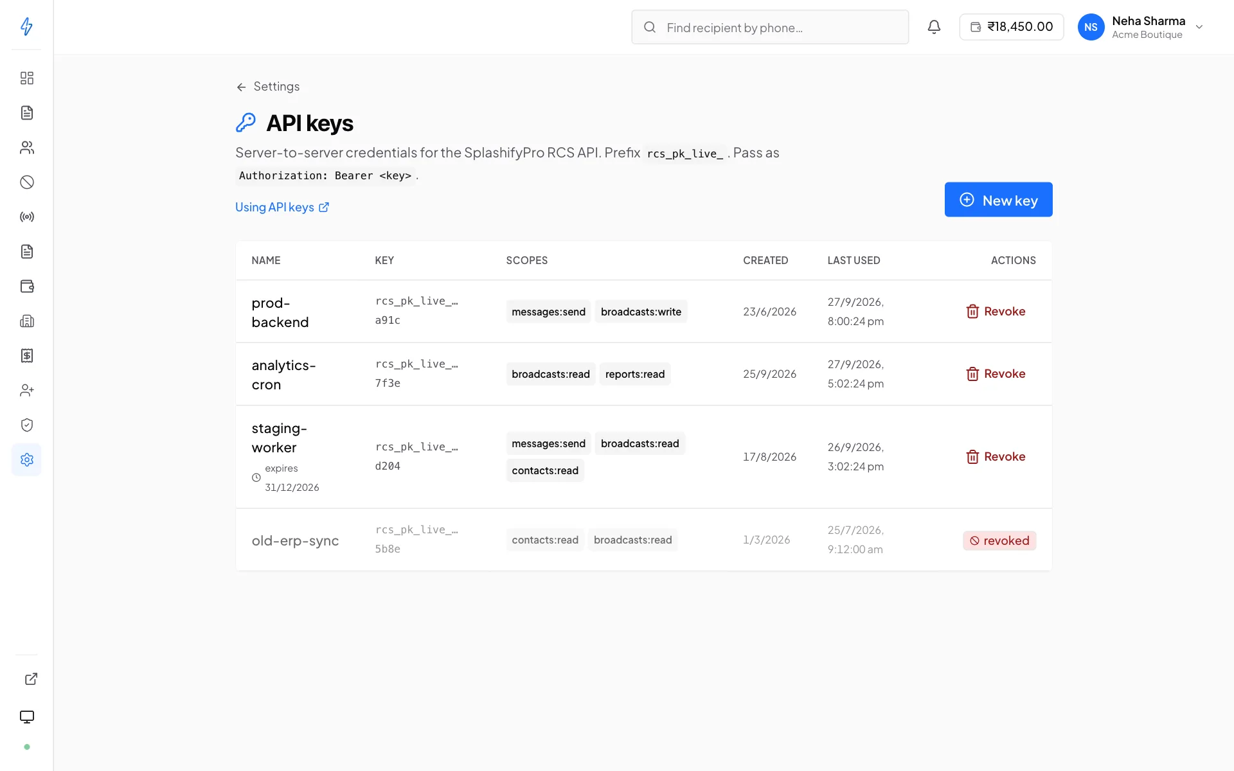1234x771 pixels.
Task: Open the dollar receipt icon in sidebar
Action: pos(26,355)
